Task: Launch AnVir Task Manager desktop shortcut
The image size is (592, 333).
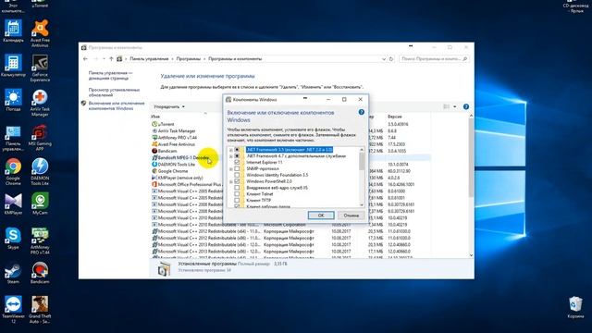Action: point(40,103)
